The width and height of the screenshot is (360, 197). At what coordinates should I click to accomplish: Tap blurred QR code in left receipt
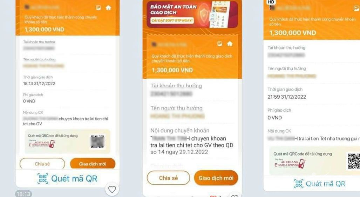coord(97,142)
